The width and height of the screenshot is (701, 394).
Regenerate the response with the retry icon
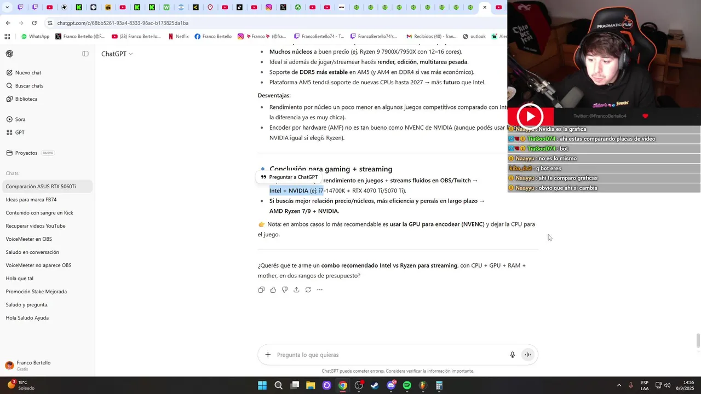pyautogui.click(x=308, y=289)
